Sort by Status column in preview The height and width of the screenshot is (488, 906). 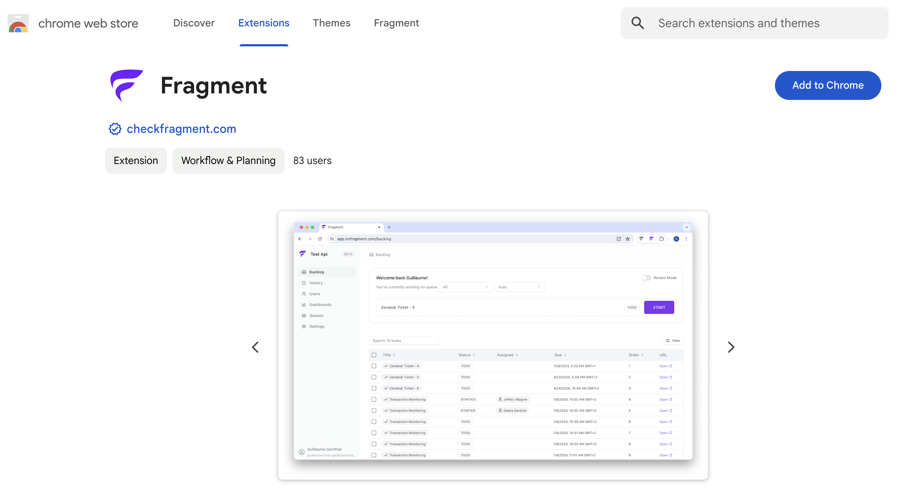466,355
